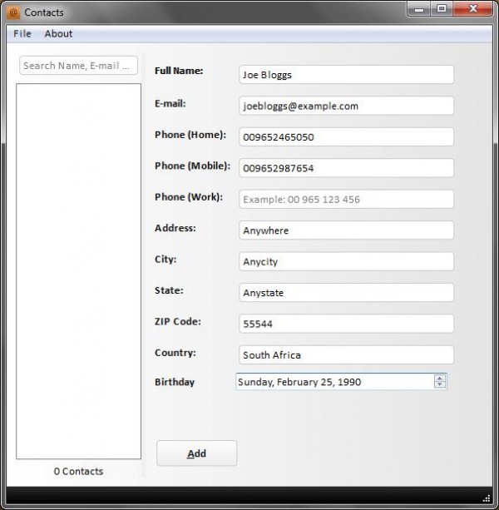Click the Add button
499x510 pixels.
[196, 453]
